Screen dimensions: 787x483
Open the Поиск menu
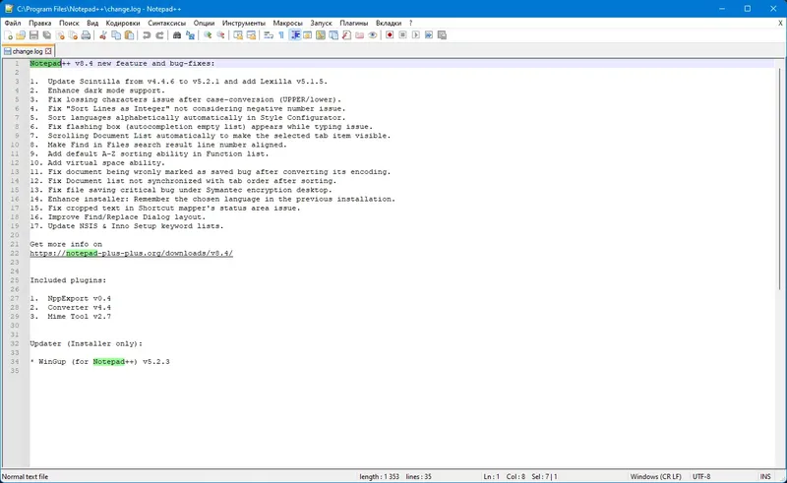pos(69,23)
